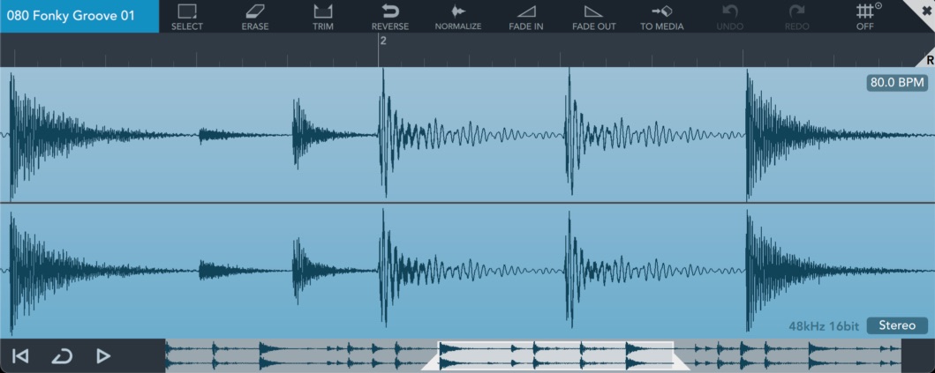Click the Undo button
Image resolution: width=935 pixels, height=373 pixels.
729,17
